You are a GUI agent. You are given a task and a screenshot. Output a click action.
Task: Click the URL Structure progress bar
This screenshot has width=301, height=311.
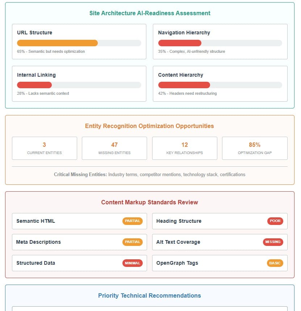pyautogui.click(x=79, y=43)
